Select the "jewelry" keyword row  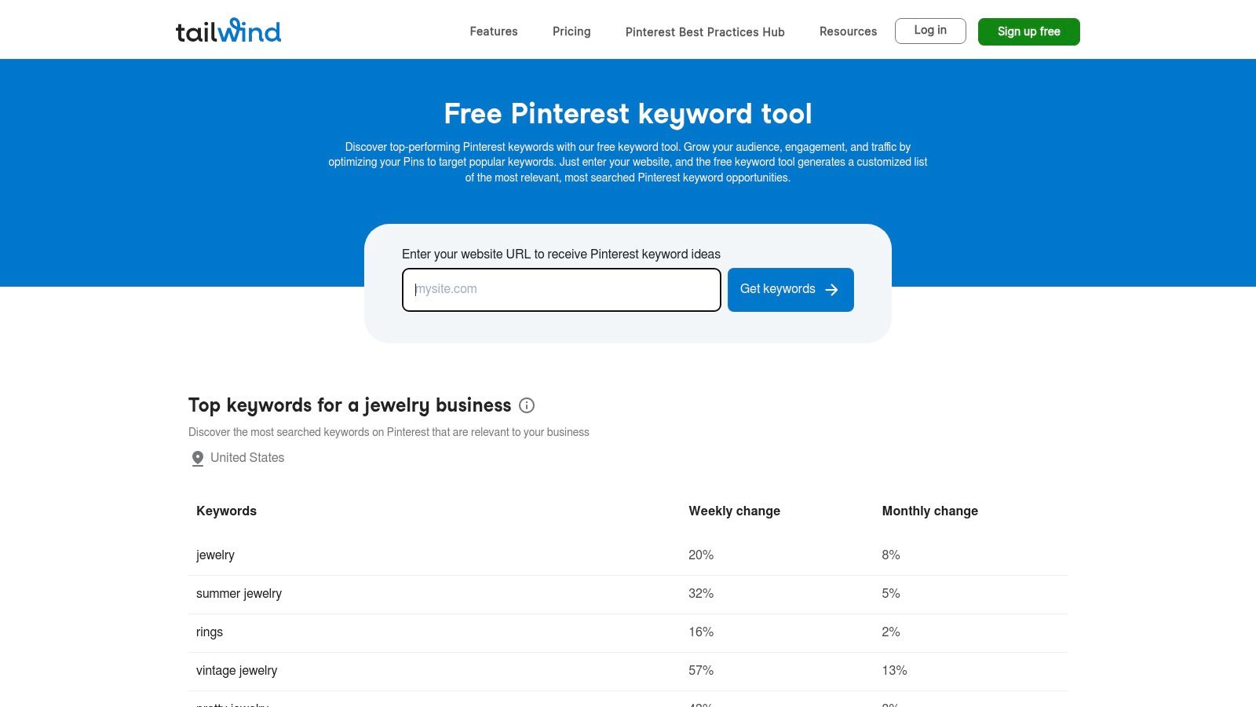[x=215, y=555]
